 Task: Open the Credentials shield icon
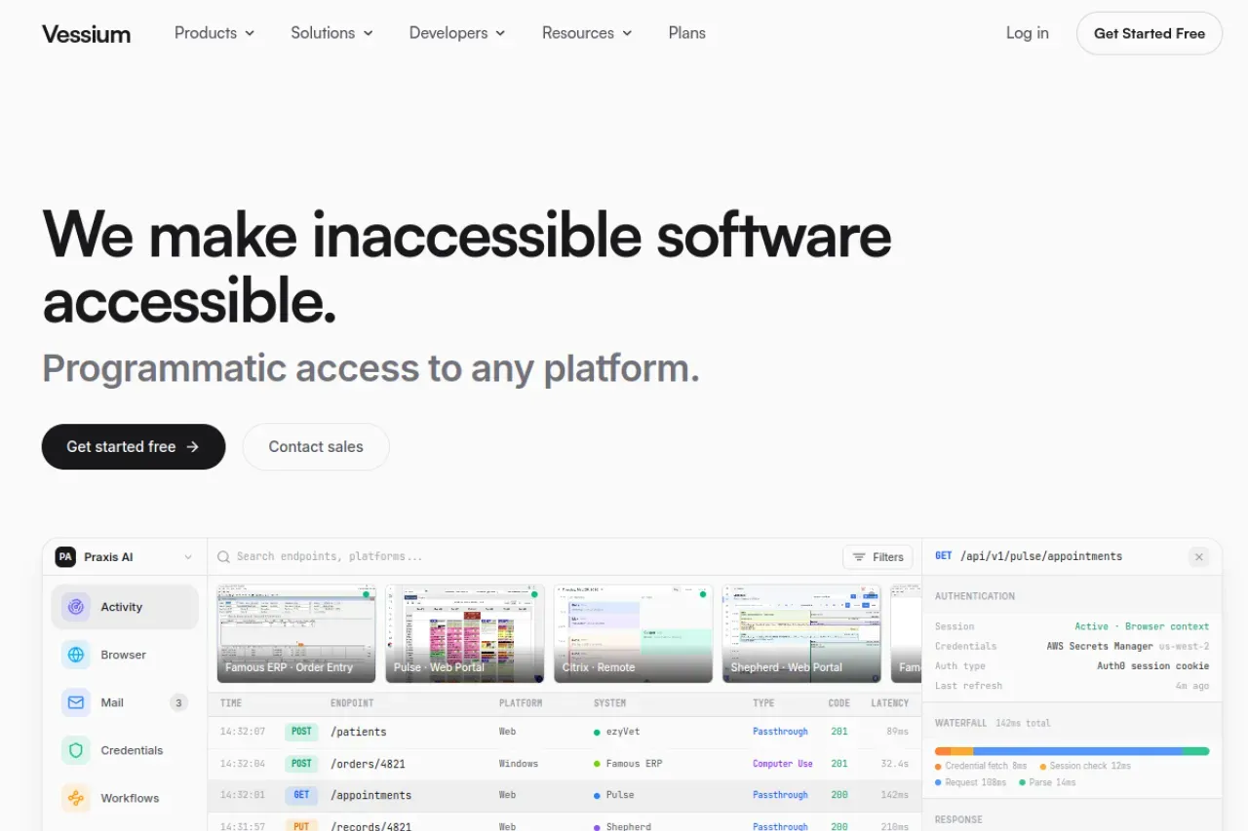click(x=76, y=750)
